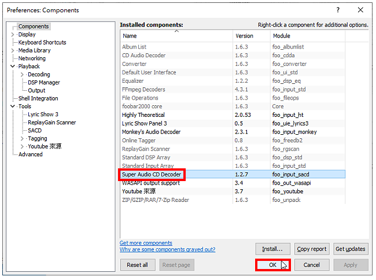Open Keyboard Shortcuts preferences page

coord(42,42)
